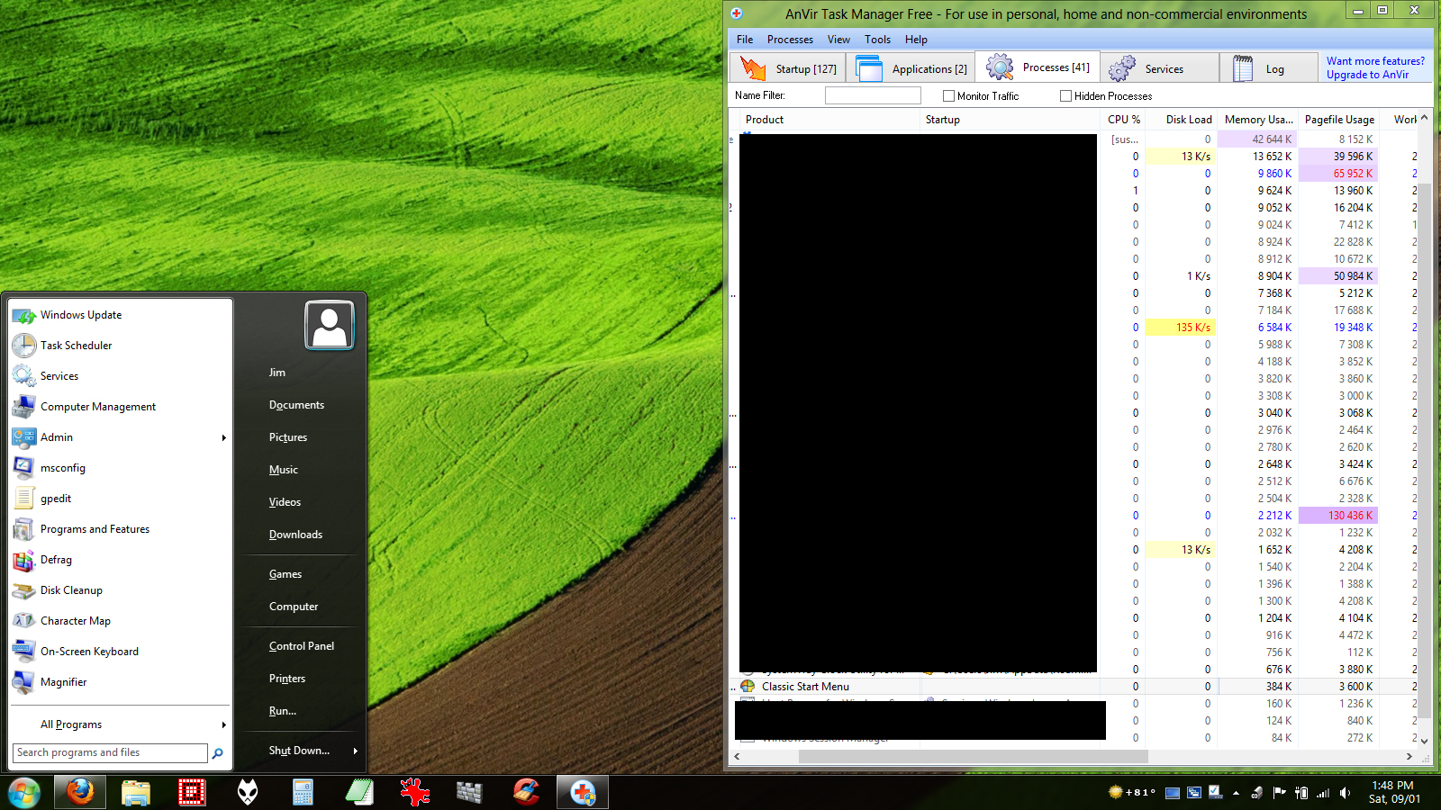Expand Shut Down options arrow
The width and height of the screenshot is (1441, 810).
point(356,751)
